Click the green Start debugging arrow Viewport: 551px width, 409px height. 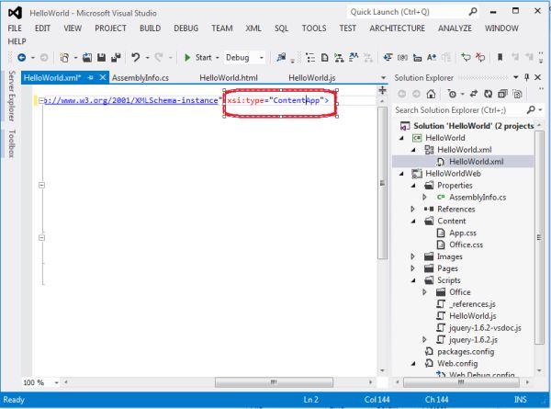(x=187, y=57)
